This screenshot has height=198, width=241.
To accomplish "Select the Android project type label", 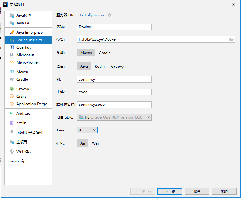I will [23, 113].
